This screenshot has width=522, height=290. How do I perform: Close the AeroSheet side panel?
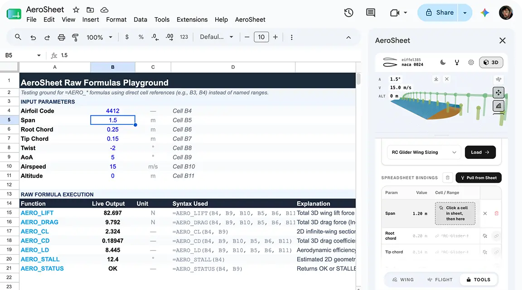503,41
